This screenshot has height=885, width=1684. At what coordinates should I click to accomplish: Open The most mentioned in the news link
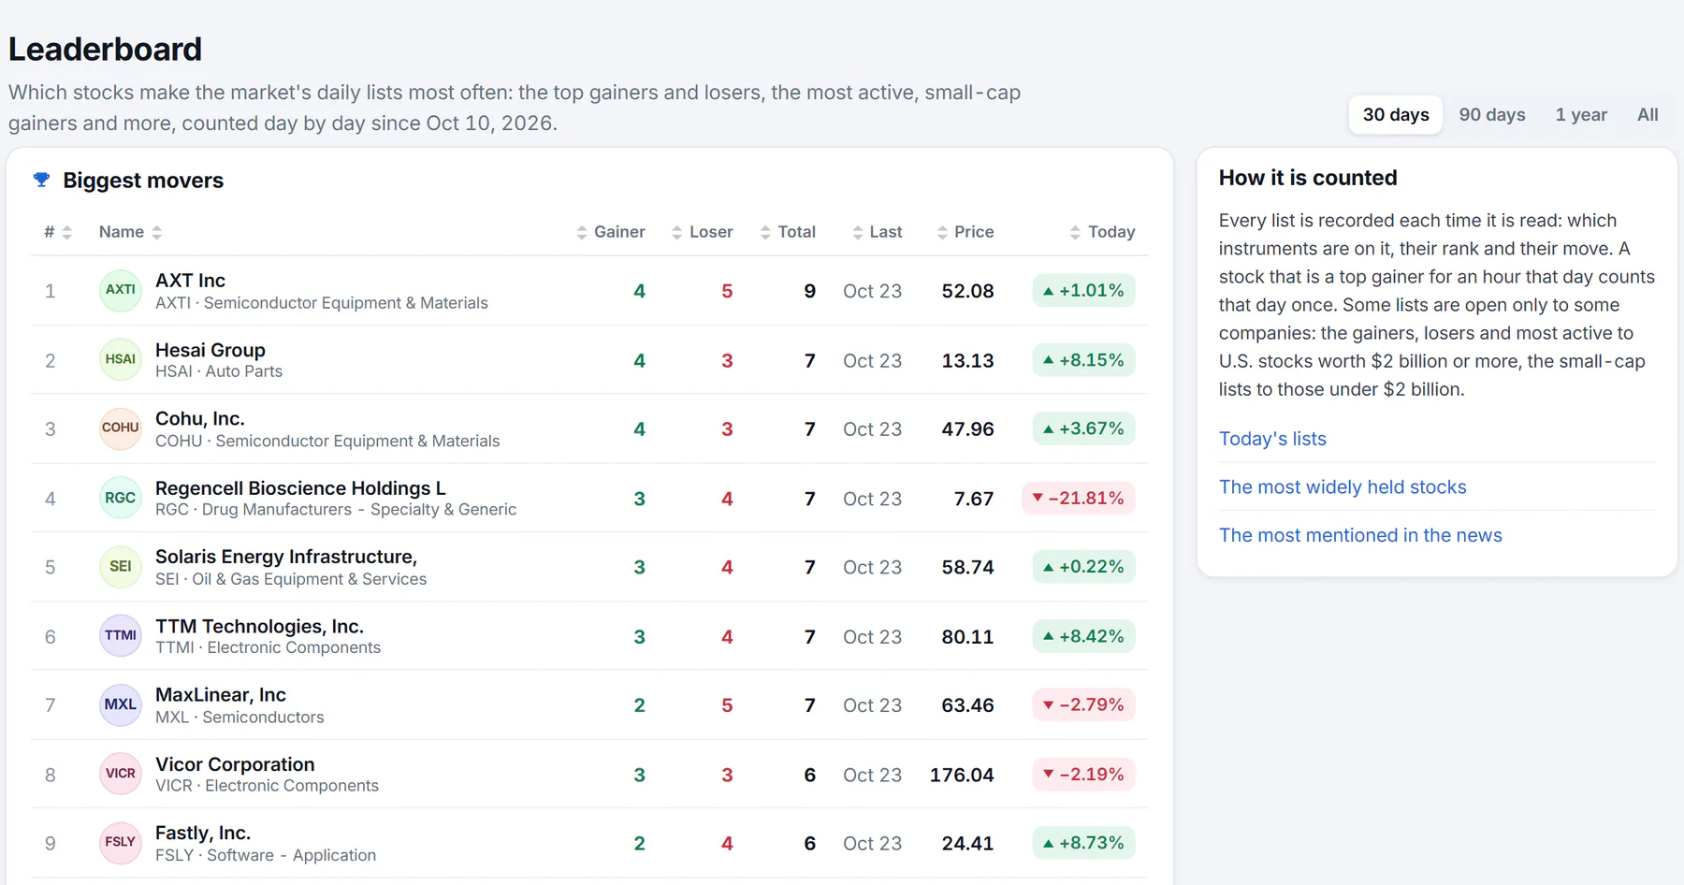(x=1360, y=535)
